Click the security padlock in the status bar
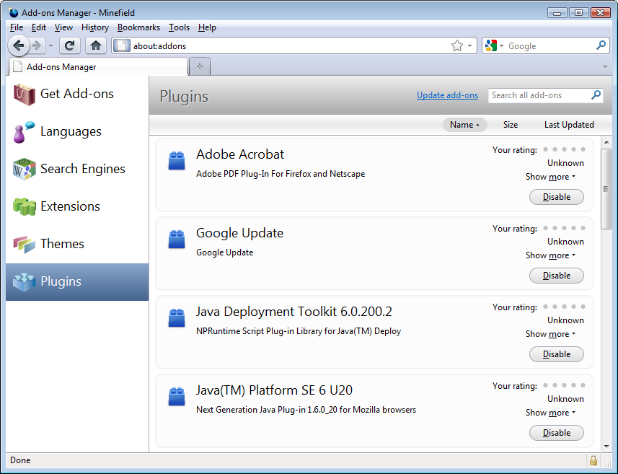Screen dimensions: 618x474 click(x=593, y=460)
